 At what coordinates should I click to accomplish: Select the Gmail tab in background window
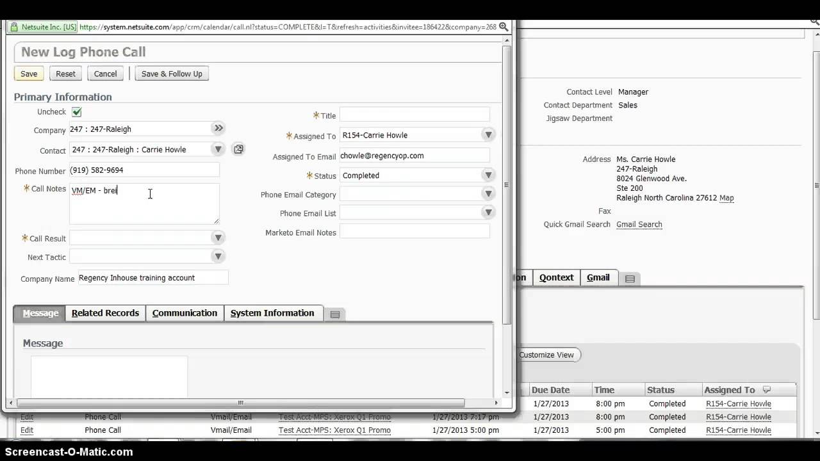(x=598, y=277)
